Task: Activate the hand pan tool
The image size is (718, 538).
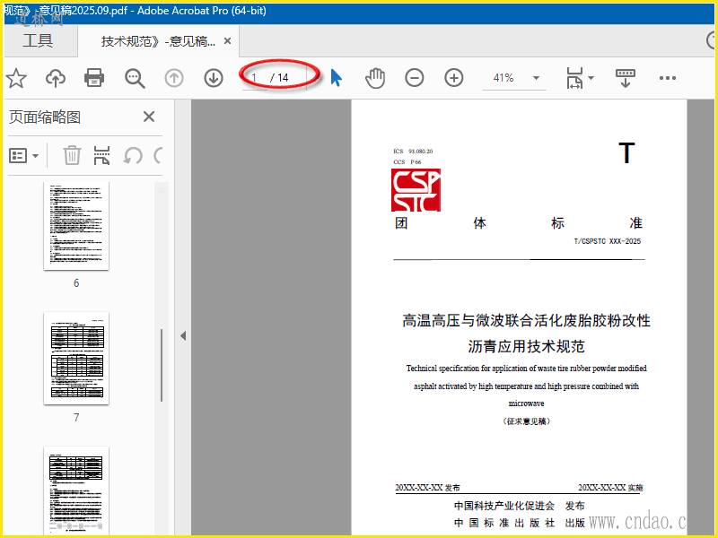Action: coord(375,78)
